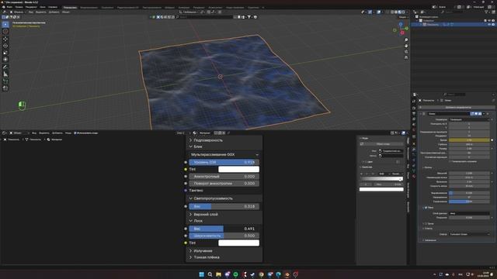Select the Annotate pencil tool
Image resolution: width=497 pixels, height=279 pixels.
tap(5, 67)
